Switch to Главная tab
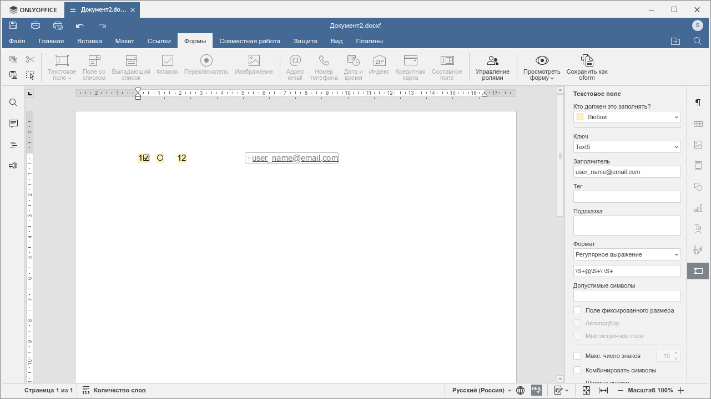711x399 pixels. point(51,41)
